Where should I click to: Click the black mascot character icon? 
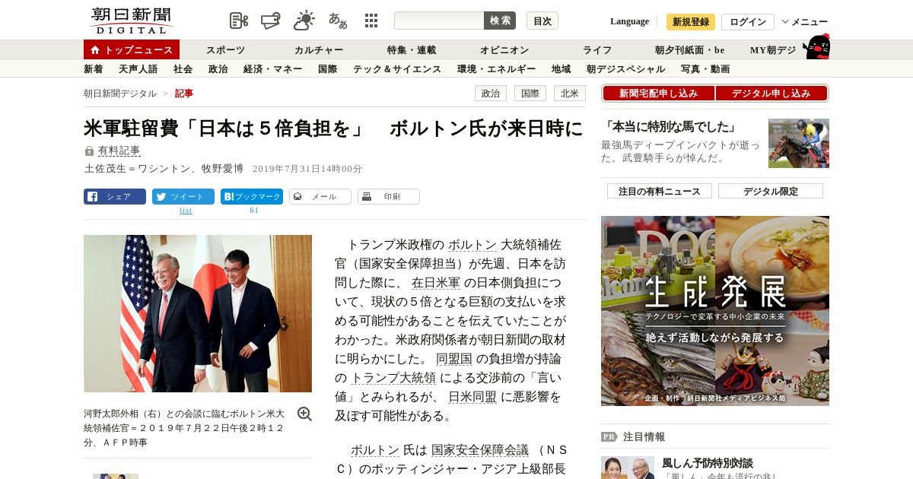point(816,47)
